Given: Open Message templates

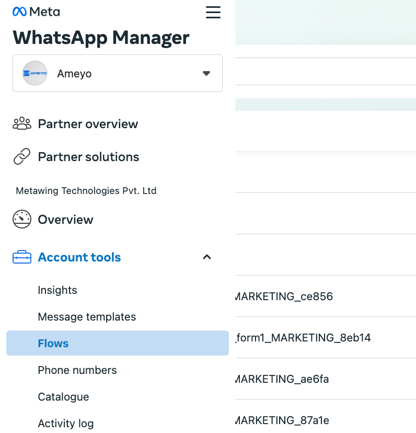Looking at the screenshot, I should point(87,317).
